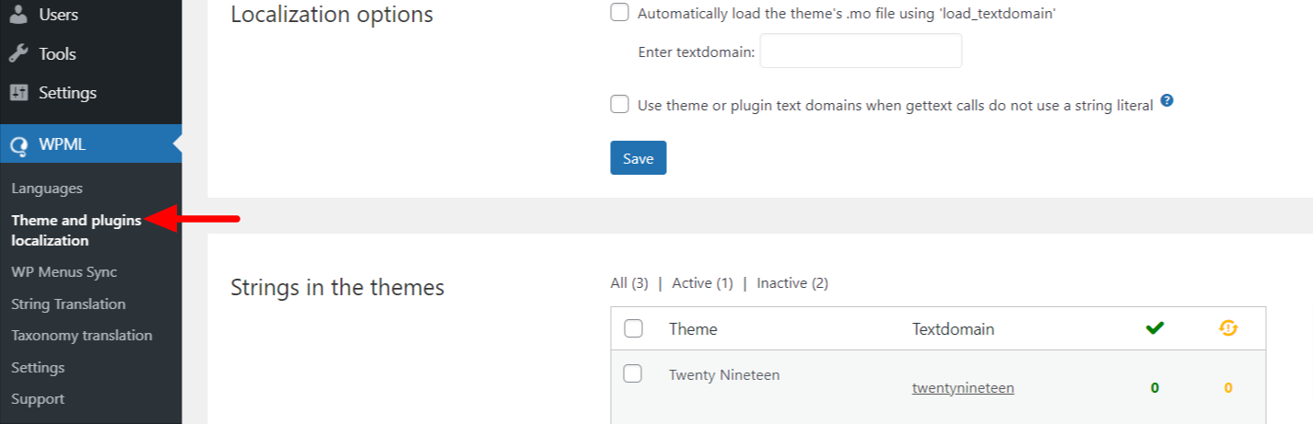The width and height of the screenshot is (1313, 424).
Task: Click the WPML logo icon
Action: [x=19, y=145]
